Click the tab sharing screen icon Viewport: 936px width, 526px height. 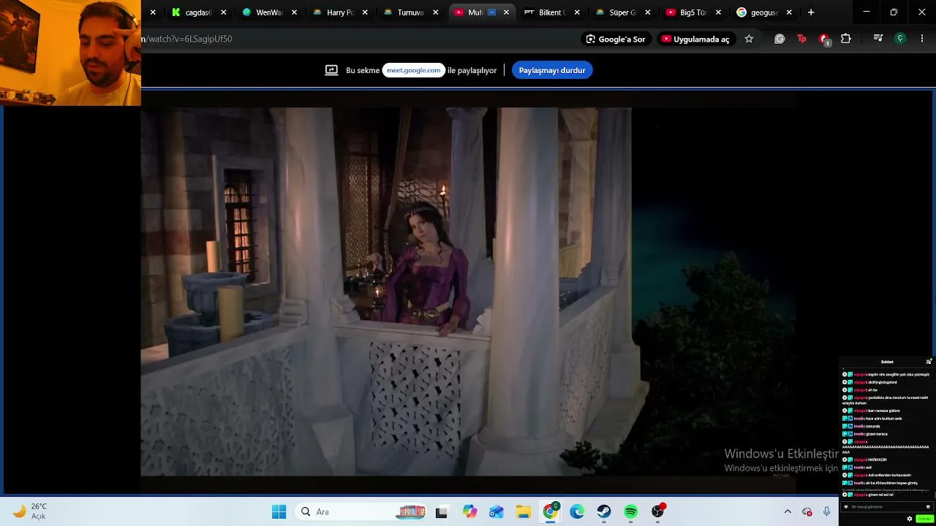point(331,70)
